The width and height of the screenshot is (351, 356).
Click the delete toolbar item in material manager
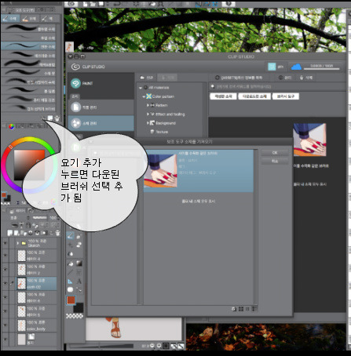(x=306, y=78)
